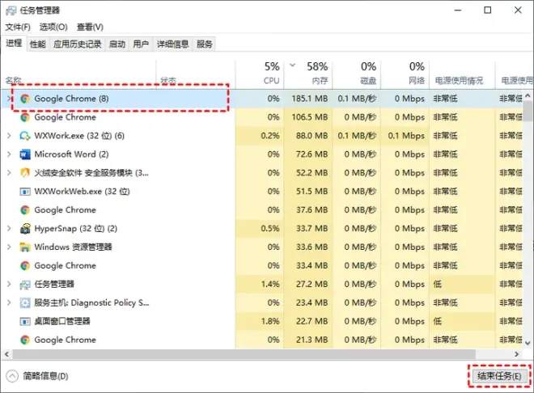Viewport: 534px width, 393px height.
Task: Sort by the 内存 column header
Action: (x=308, y=74)
